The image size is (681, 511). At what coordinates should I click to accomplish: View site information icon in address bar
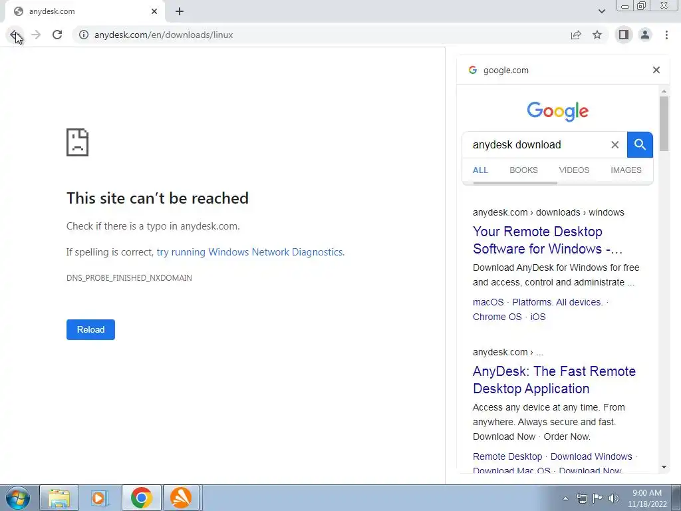point(83,35)
